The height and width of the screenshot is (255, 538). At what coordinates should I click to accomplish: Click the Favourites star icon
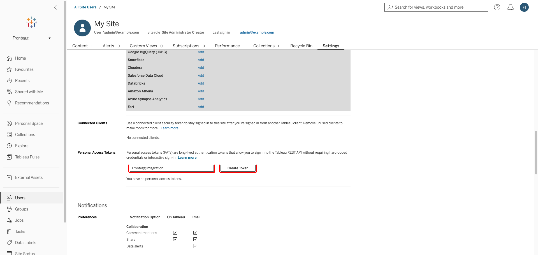point(9,69)
